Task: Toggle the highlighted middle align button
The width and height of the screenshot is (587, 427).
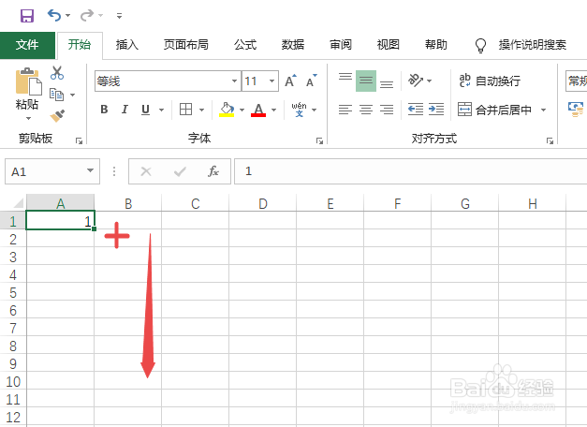Action: 366,81
